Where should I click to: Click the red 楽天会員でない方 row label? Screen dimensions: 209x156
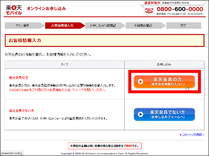tap(22, 111)
